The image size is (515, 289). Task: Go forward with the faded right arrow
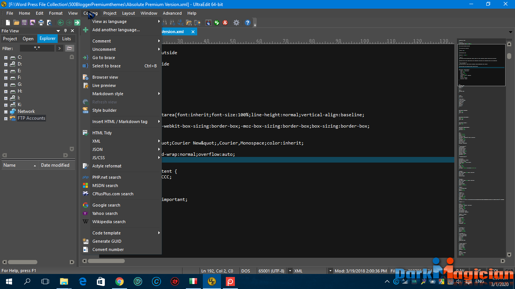pos(69,23)
